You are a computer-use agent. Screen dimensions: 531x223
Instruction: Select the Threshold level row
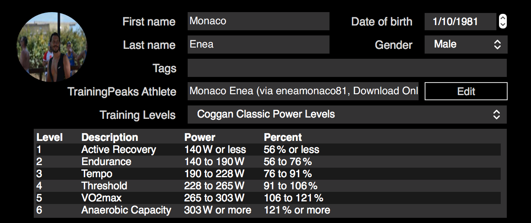coord(267,186)
